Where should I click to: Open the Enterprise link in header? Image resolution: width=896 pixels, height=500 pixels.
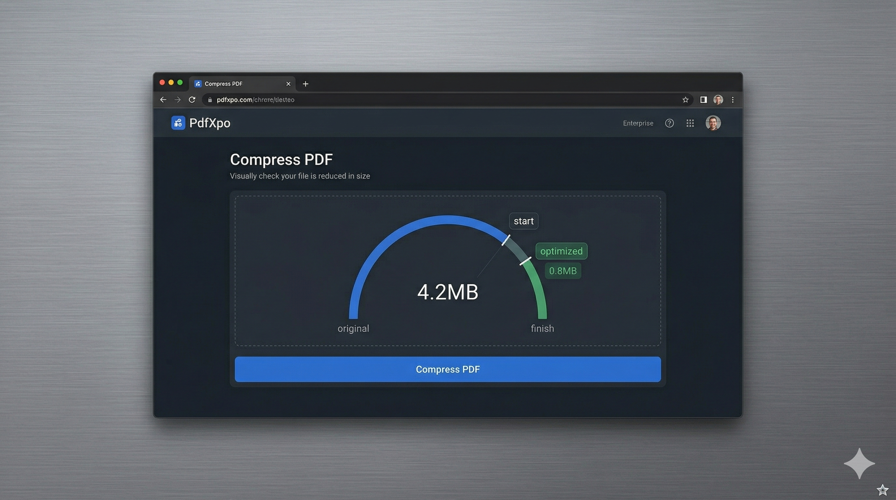(638, 123)
